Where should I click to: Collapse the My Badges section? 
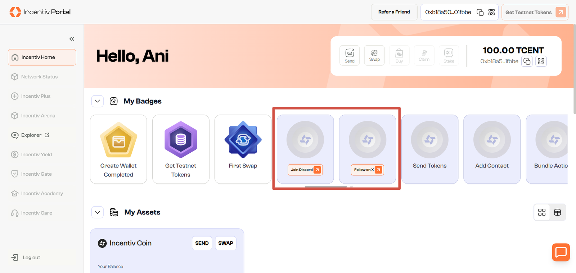click(98, 101)
